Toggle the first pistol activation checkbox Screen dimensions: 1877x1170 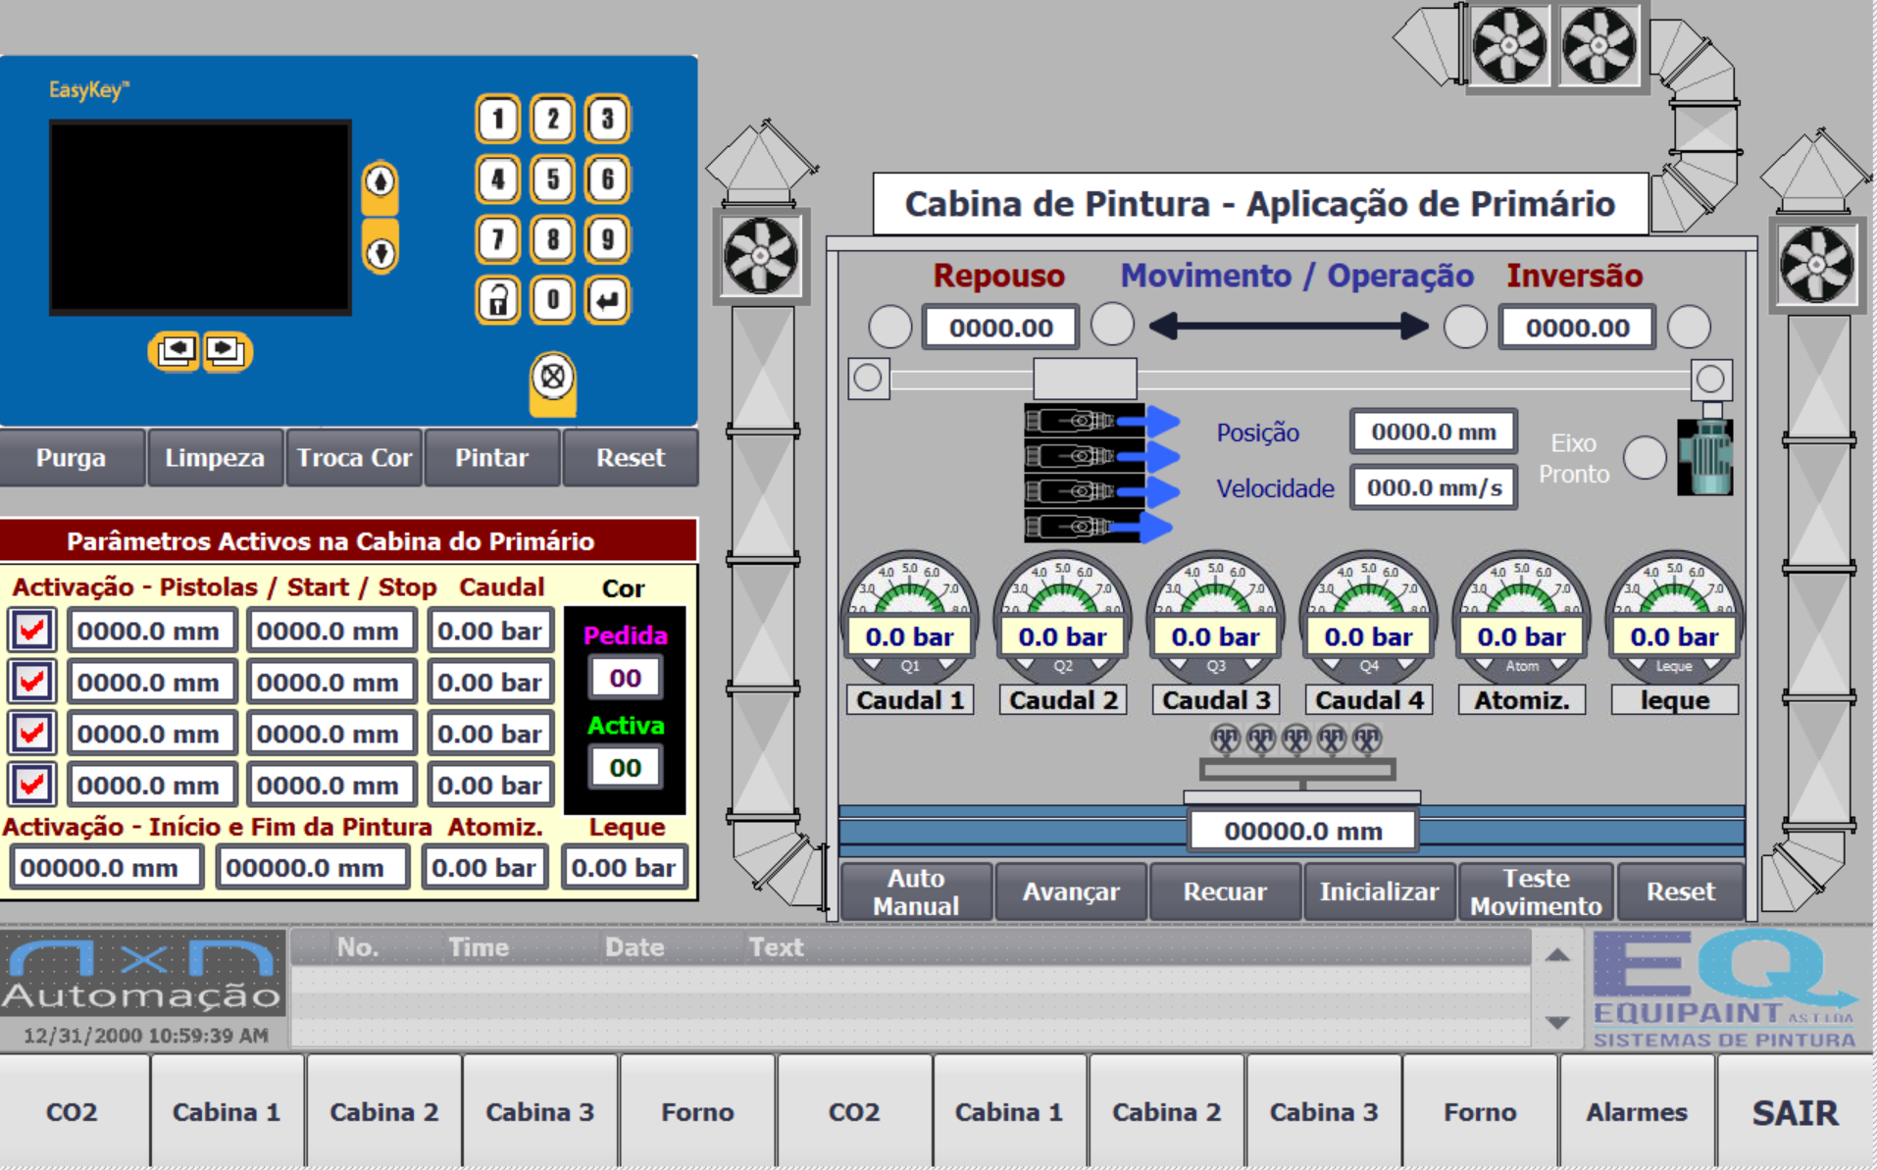coord(32,630)
